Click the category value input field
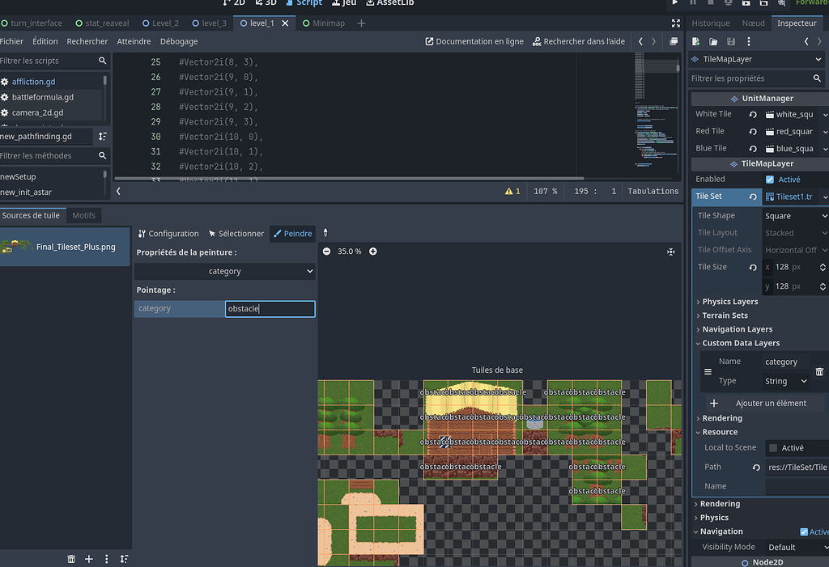Viewport: 829px width, 567px height. [x=270, y=309]
